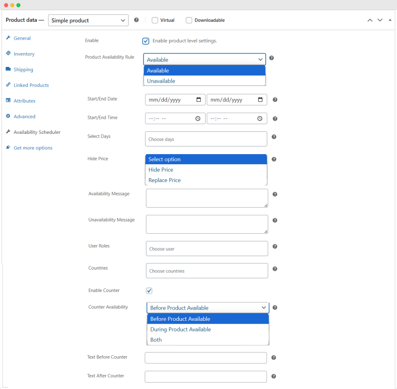Click help icon beside Counter Availability
The image size is (397, 389).
pos(275,307)
